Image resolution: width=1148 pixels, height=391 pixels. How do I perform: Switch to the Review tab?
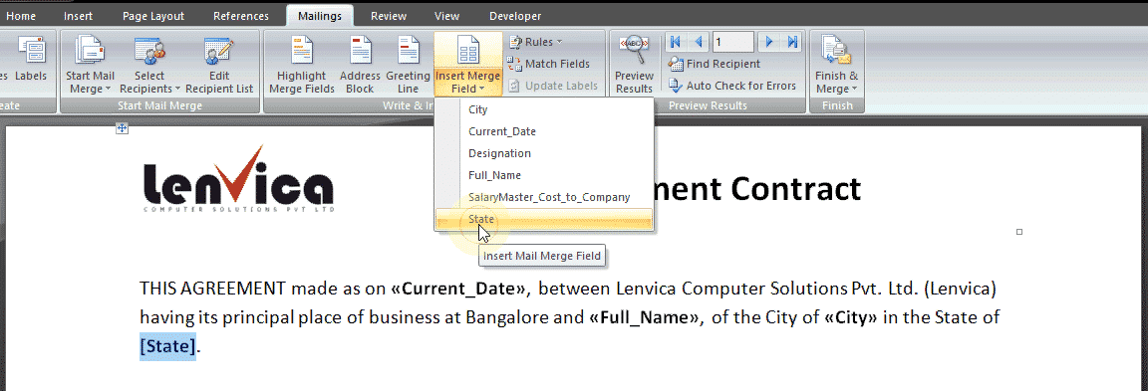(x=388, y=15)
